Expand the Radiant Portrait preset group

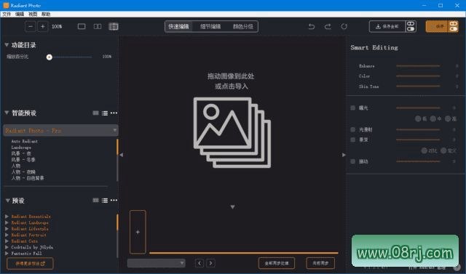7,235
